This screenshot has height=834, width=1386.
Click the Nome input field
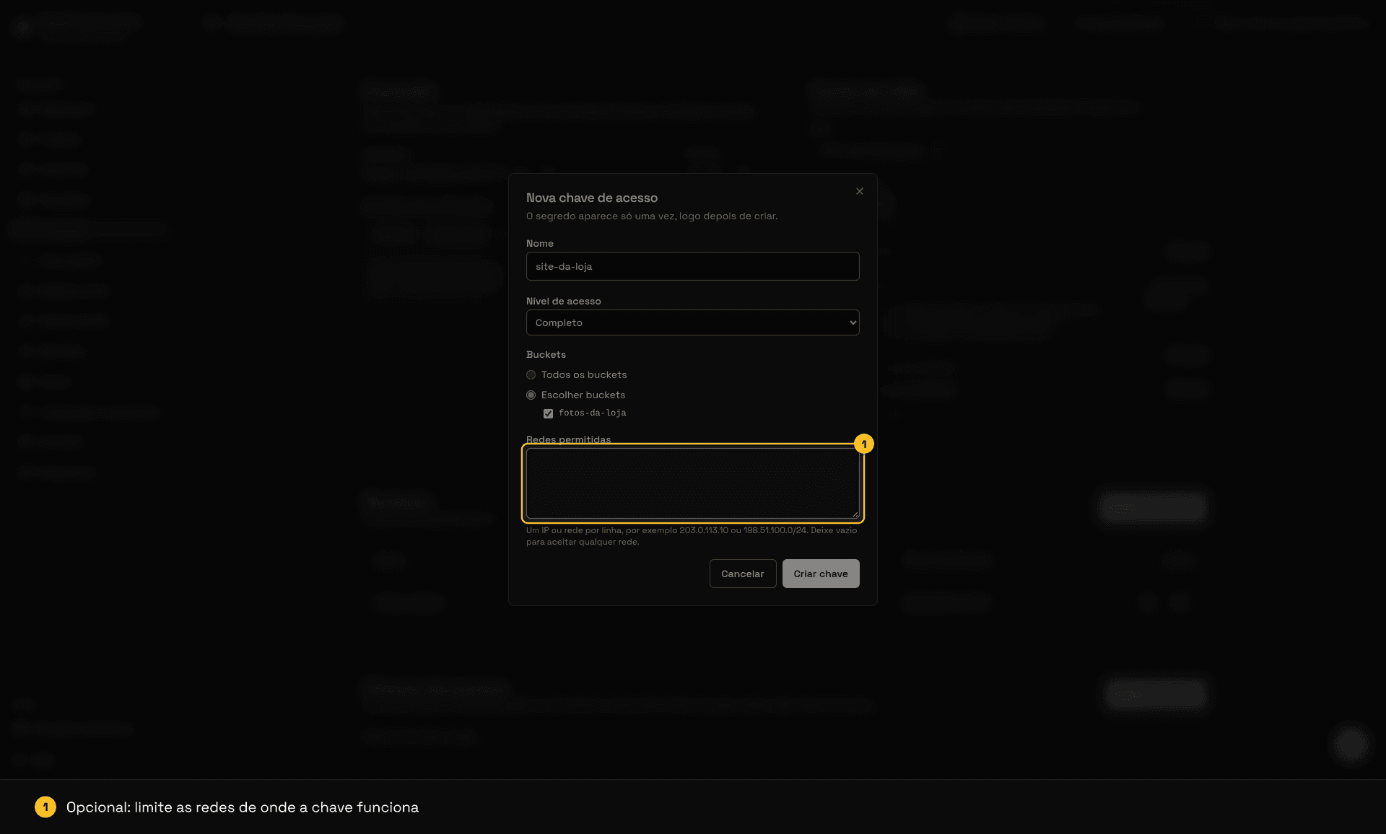click(692, 266)
